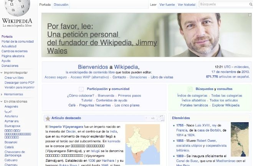The image size is (253, 166).
Task: Click the Bienvenidos heading link
Action: tap(93, 67)
